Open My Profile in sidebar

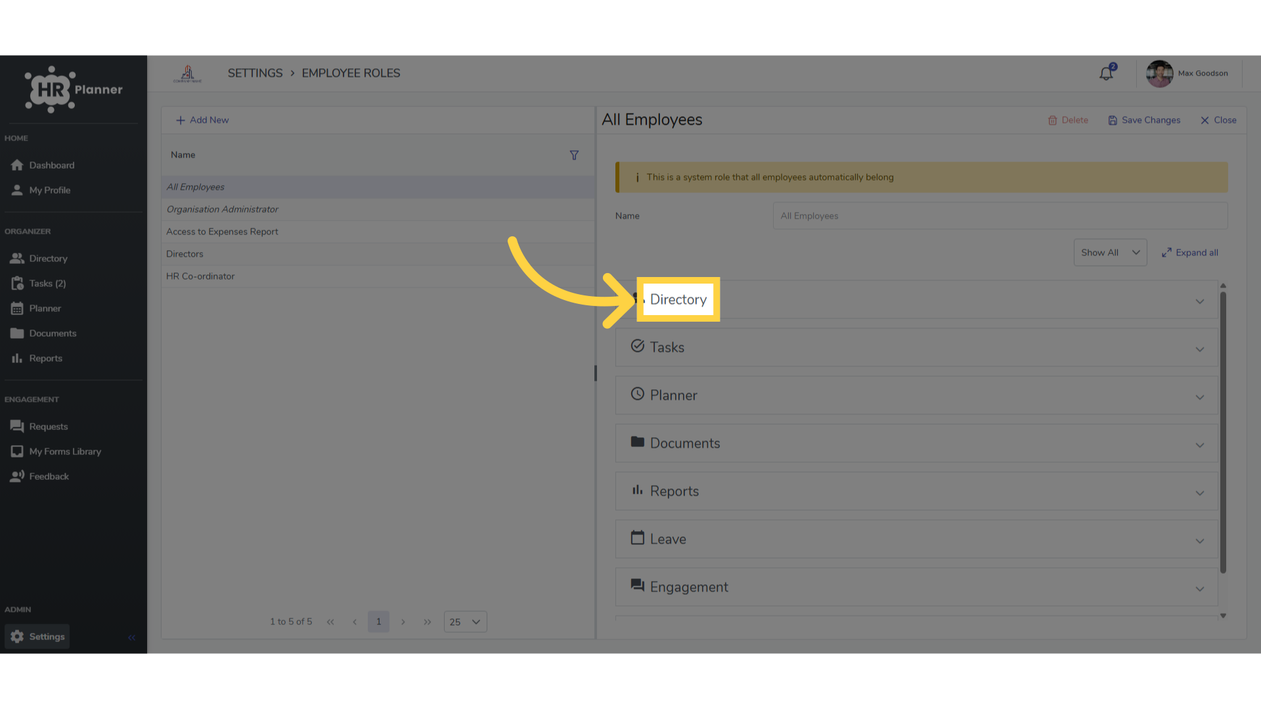pyautogui.click(x=41, y=190)
